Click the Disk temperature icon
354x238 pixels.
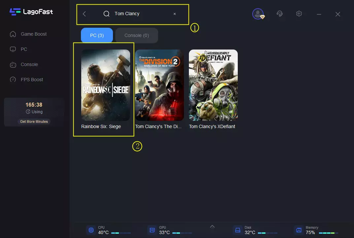tap(237, 230)
